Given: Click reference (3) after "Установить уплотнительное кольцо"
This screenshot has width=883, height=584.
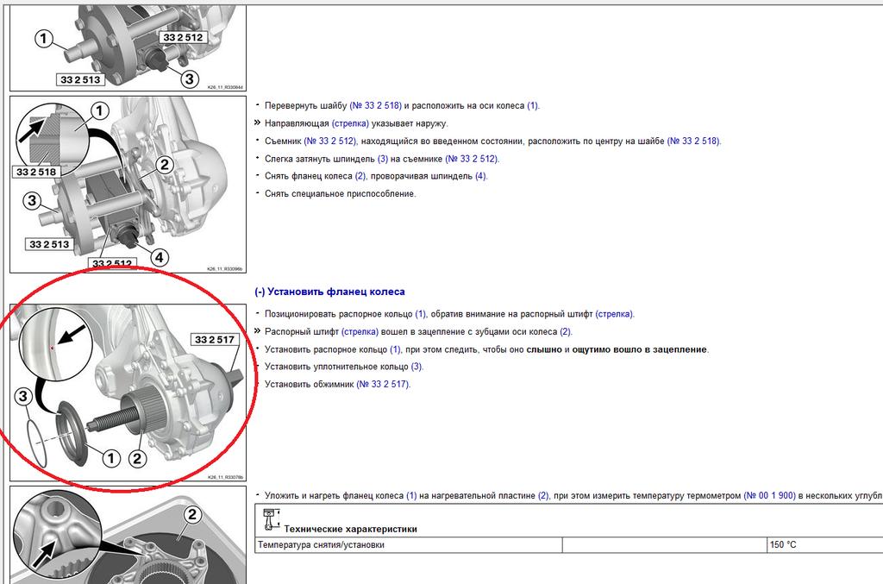Looking at the screenshot, I should 416,367.
